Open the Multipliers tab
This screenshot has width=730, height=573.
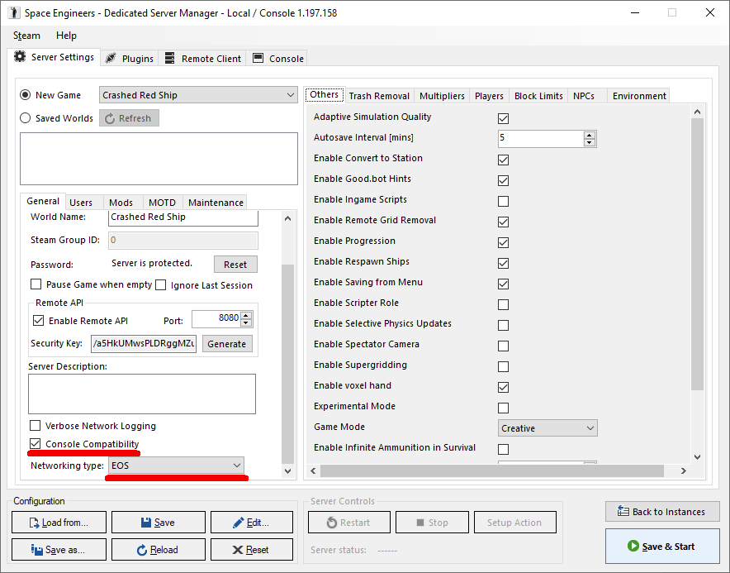coord(442,96)
